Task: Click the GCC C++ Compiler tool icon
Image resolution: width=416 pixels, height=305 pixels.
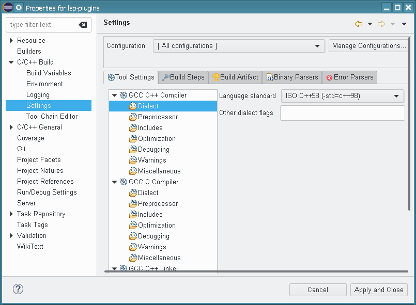Action: [124, 95]
